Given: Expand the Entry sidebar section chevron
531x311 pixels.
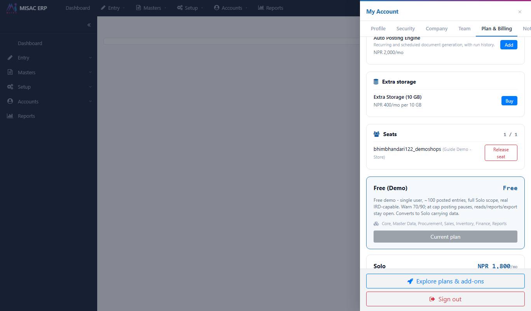Looking at the screenshot, I should 90,58.
